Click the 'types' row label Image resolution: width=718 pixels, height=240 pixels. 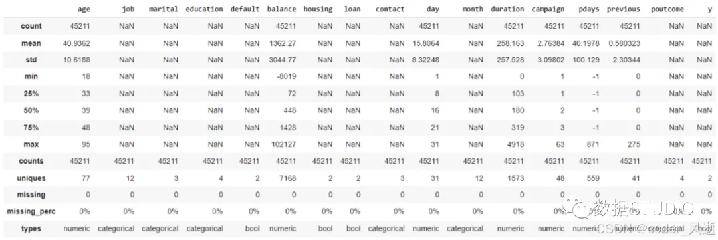click(32, 228)
